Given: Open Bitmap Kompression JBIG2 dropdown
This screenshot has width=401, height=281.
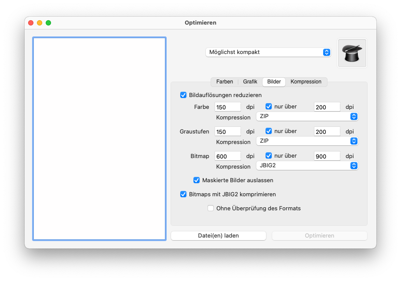Looking at the screenshot, I should pyautogui.click(x=306, y=166).
